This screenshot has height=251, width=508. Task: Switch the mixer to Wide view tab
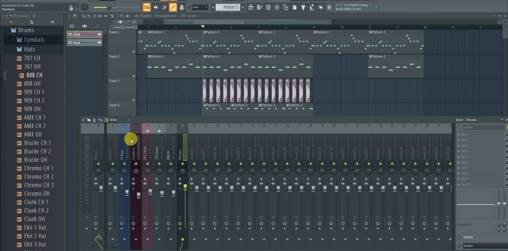click(113, 120)
